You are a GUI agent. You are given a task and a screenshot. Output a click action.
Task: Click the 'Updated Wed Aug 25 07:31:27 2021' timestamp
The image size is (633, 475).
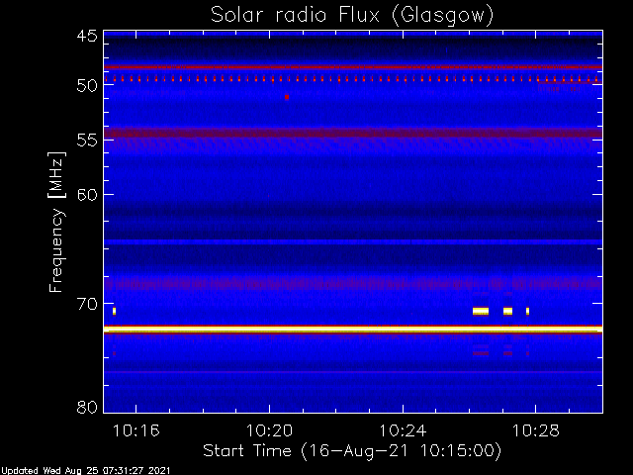86,471
